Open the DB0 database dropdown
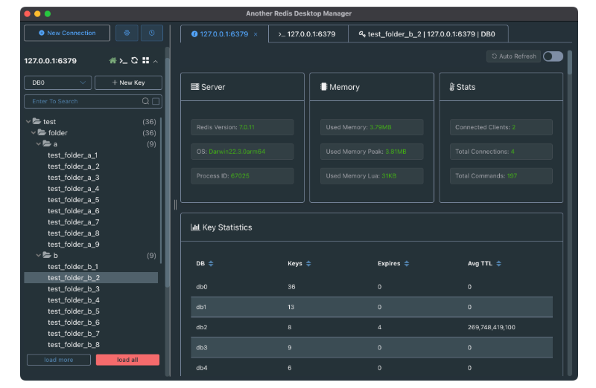Viewport: 596px width, 388px height. click(58, 83)
